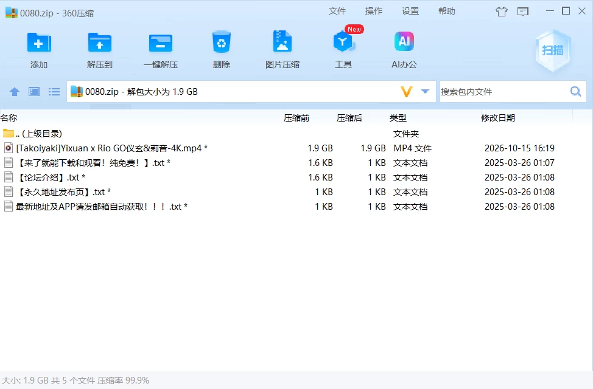Click the 0080.zip path bar text

point(141,91)
